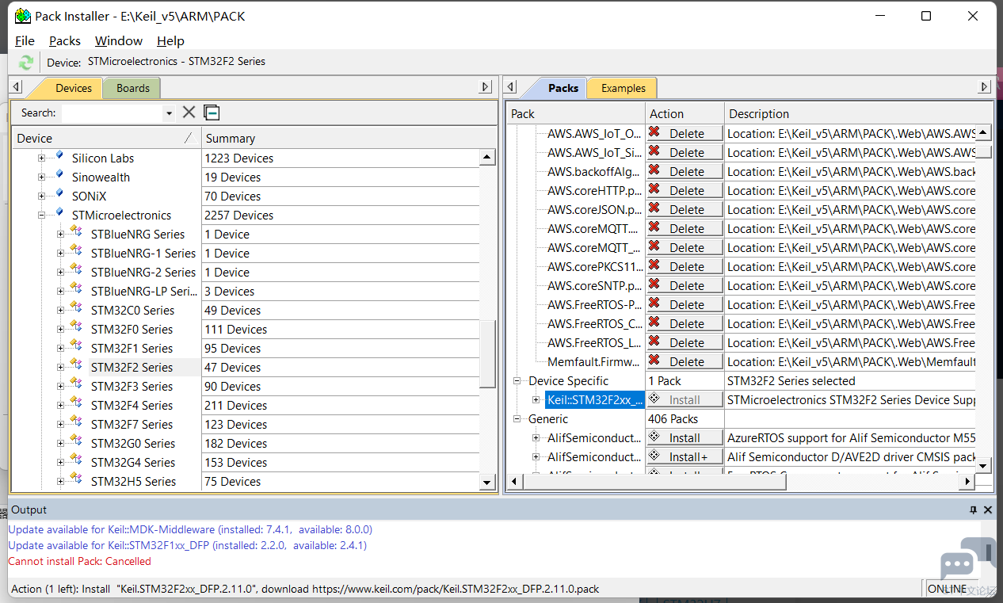
Task: Close the Output panel
Action: point(988,510)
